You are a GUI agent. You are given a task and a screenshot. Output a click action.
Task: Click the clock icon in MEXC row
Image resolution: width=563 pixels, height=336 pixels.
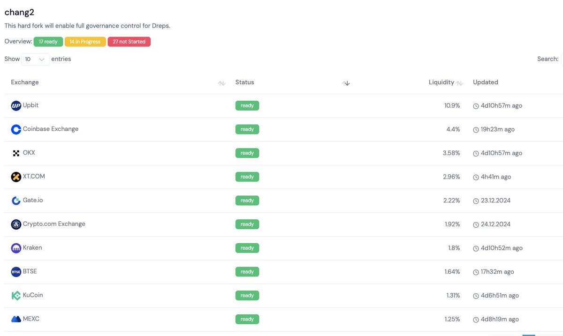click(x=476, y=320)
